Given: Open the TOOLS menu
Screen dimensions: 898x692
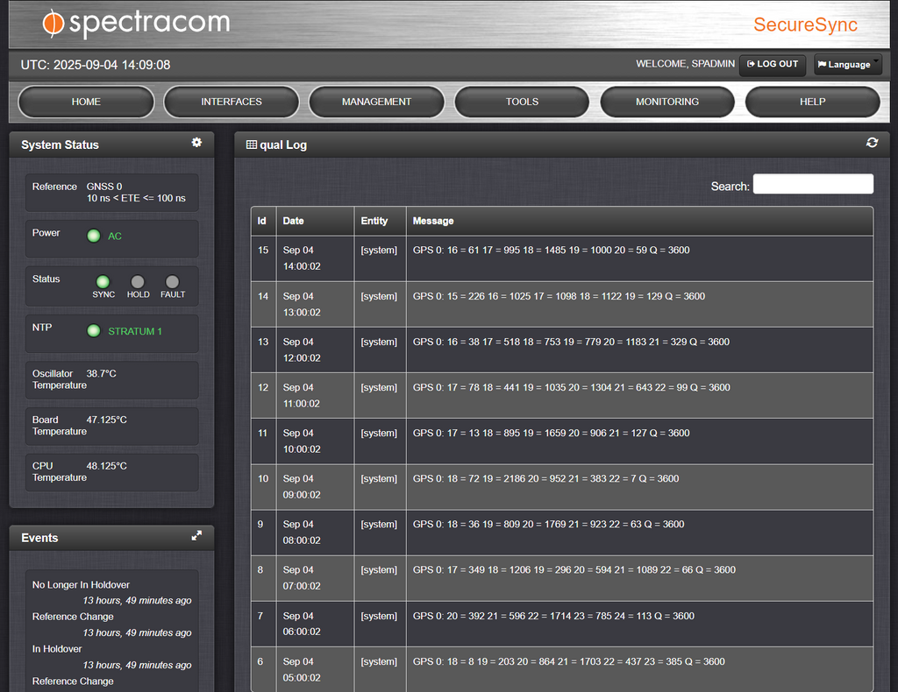Looking at the screenshot, I should coord(522,102).
